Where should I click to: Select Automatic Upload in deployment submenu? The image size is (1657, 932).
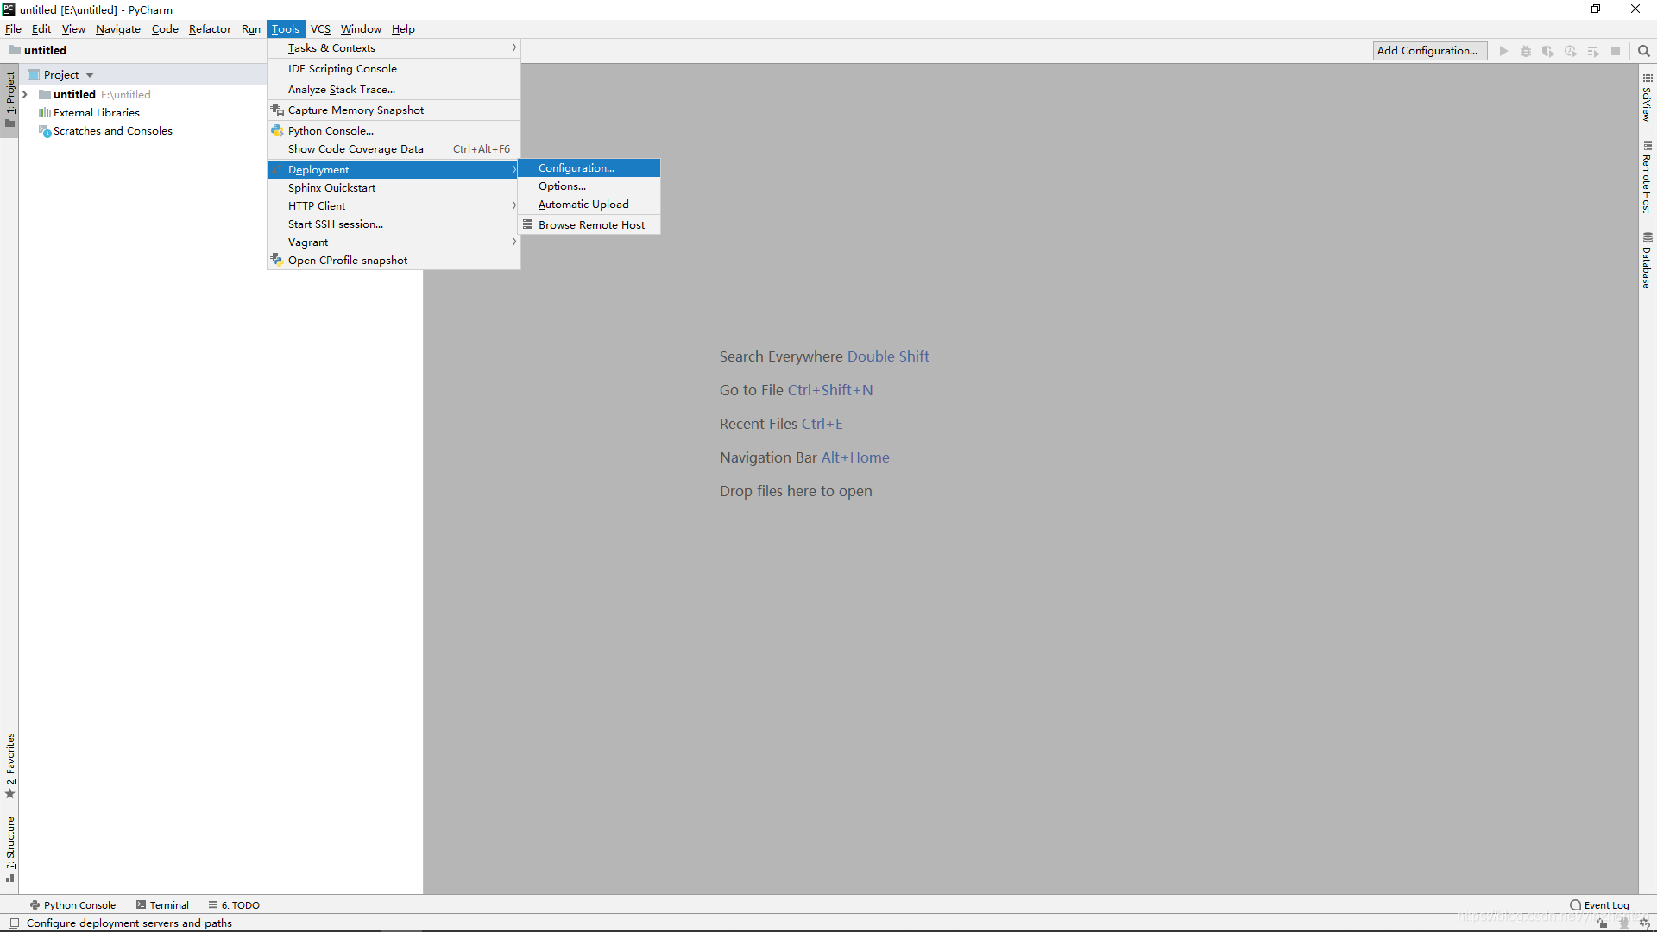point(583,204)
